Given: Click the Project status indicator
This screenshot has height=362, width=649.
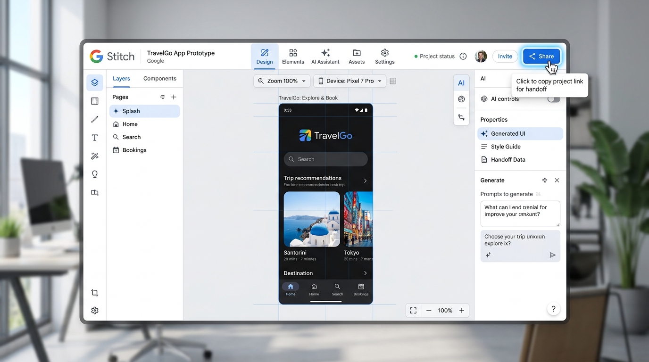Looking at the screenshot, I should [x=434, y=56].
